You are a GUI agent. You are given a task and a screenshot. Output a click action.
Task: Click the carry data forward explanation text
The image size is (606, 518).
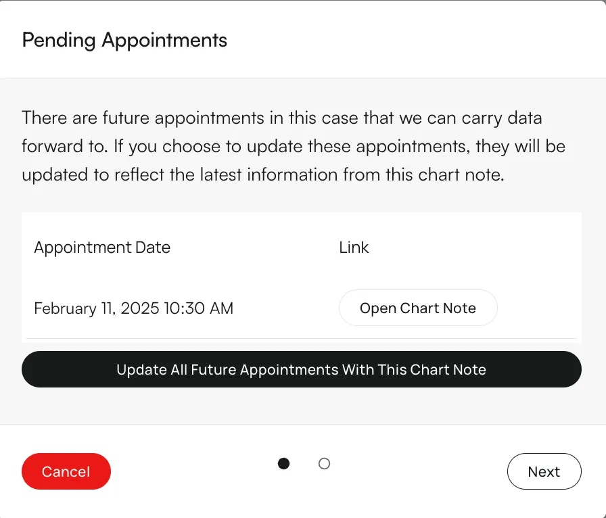pos(294,145)
